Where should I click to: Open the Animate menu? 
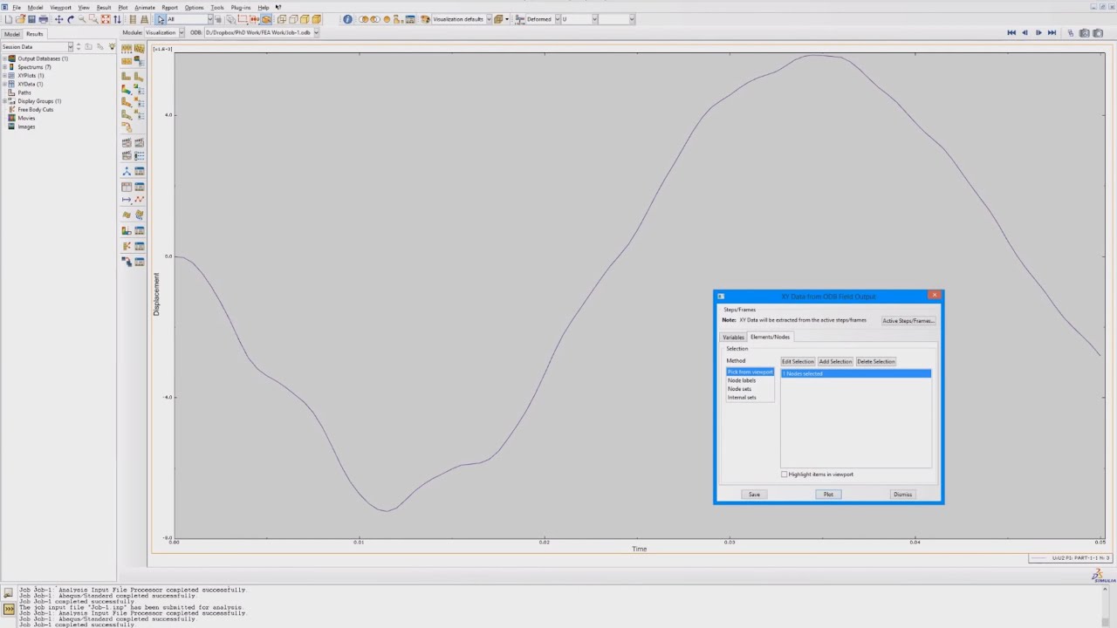coord(145,7)
